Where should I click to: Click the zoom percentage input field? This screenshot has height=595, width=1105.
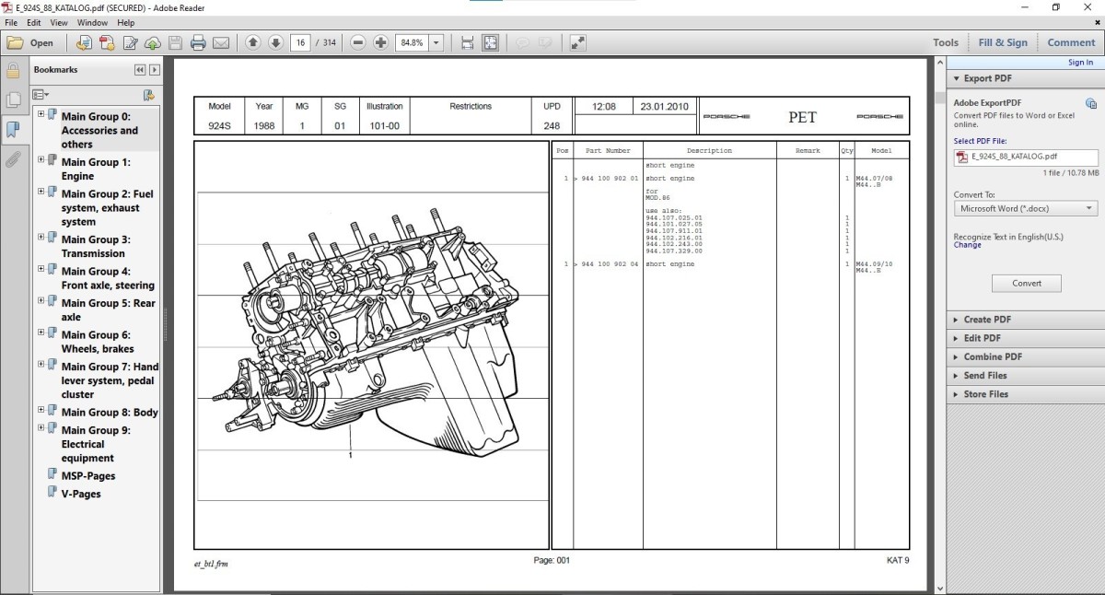412,42
